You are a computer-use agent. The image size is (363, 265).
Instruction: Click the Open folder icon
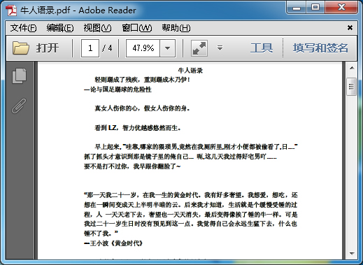tap(21, 48)
